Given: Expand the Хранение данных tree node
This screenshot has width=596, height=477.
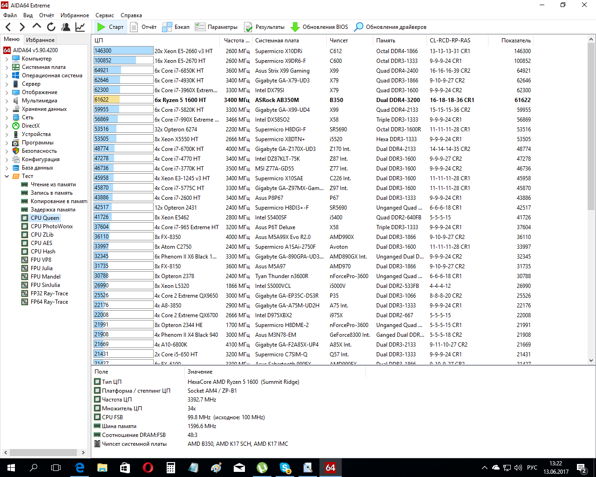Looking at the screenshot, I should [x=7, y=109].
